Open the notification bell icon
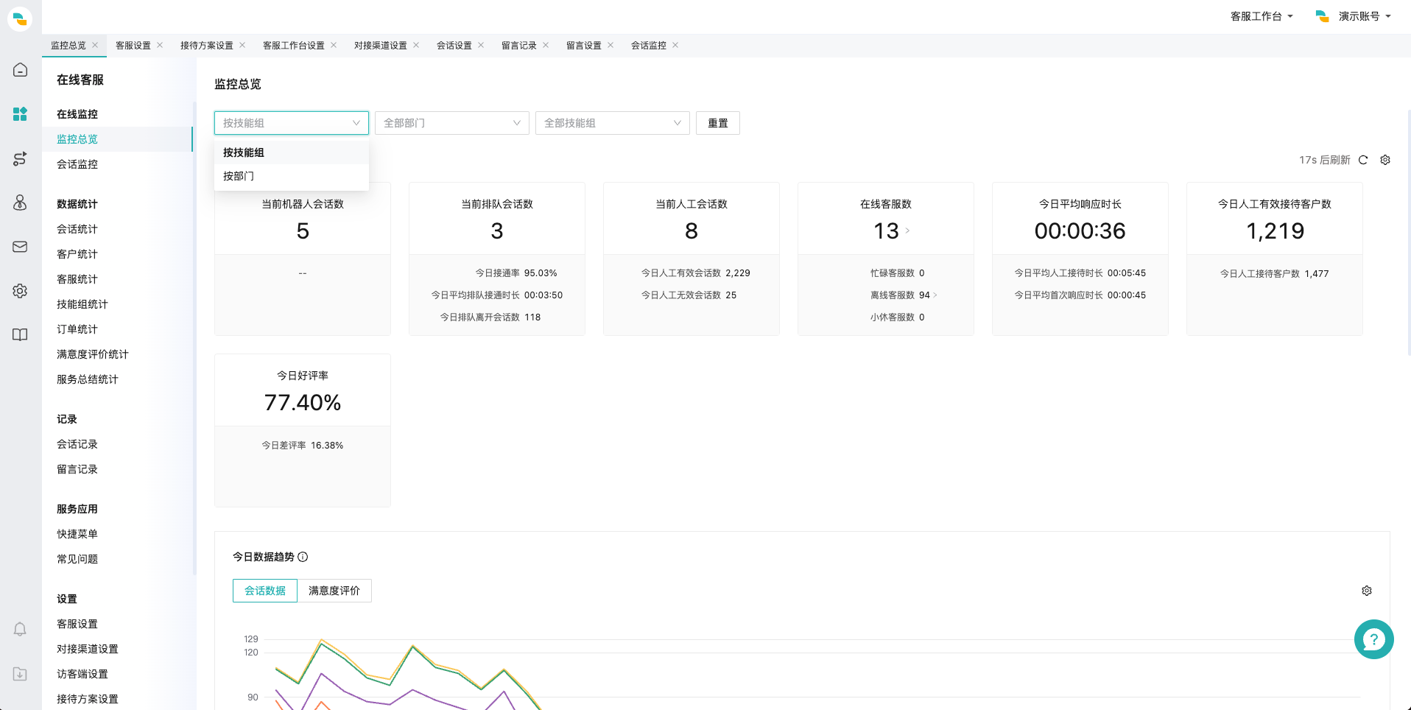 [20, 630]
